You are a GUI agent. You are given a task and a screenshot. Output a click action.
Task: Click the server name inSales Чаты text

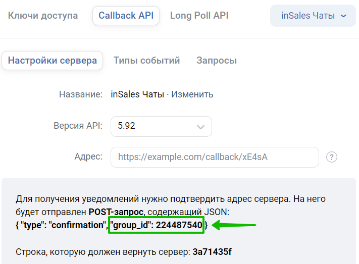click(137, 94)
